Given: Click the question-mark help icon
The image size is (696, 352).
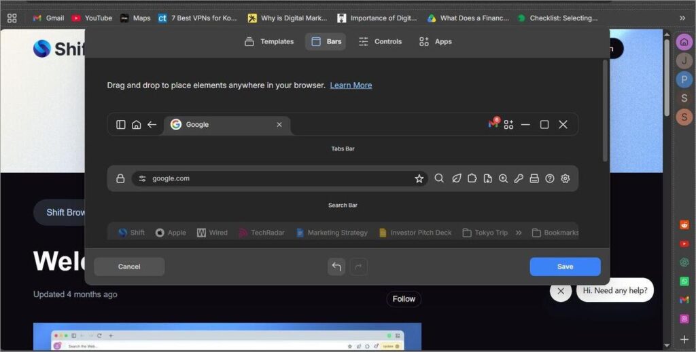Looking at the screenshot, I should click(550, 178).
